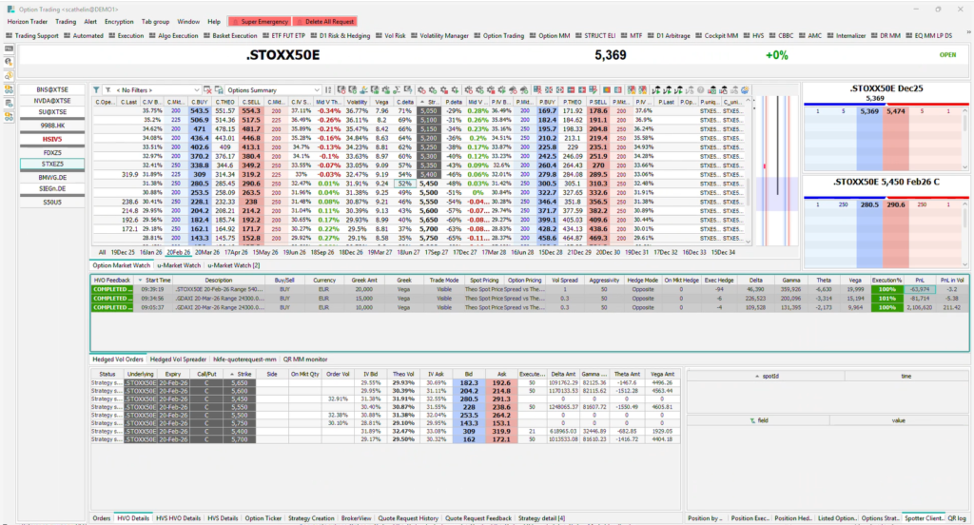Open the Alert menu
The image size is (974, 525).
point(90,22)
